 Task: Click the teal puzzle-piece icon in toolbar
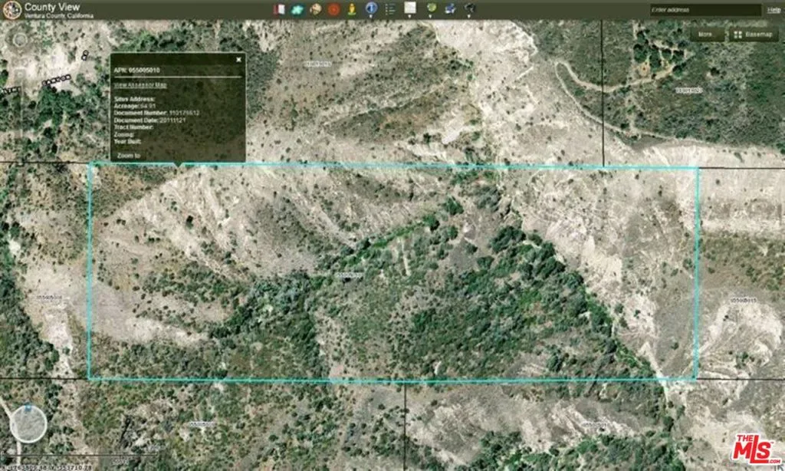click(x=297, y=9)
